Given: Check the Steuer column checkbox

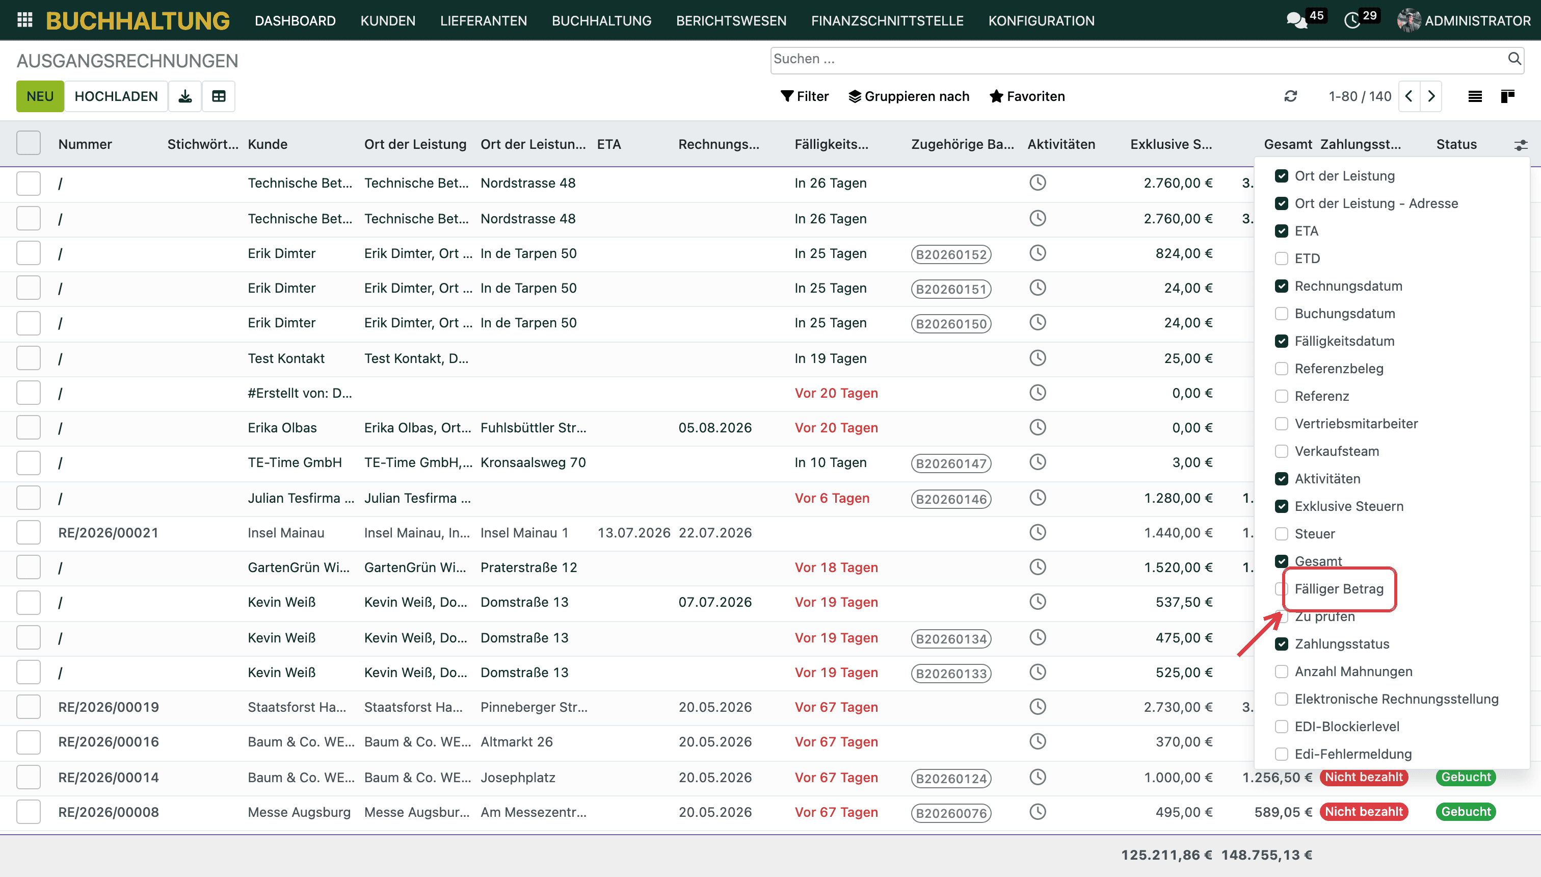Looking at the screenshot, I should [x=1282, y=534].
